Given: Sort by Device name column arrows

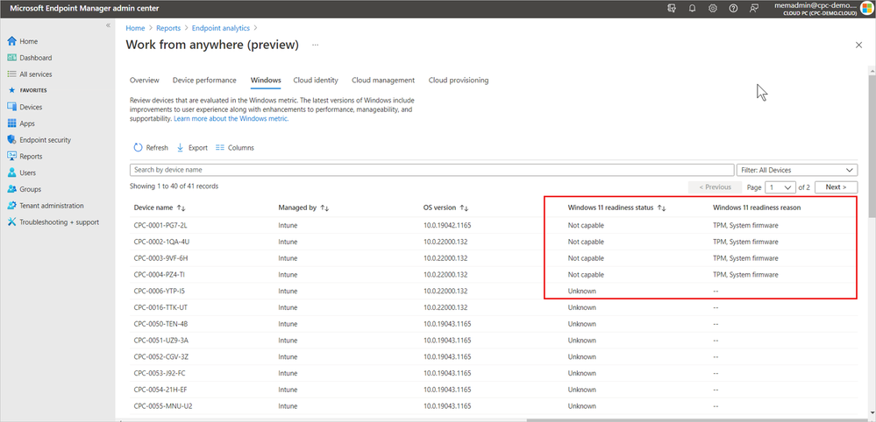Looking at the screenshot, I should pos(181,207).
